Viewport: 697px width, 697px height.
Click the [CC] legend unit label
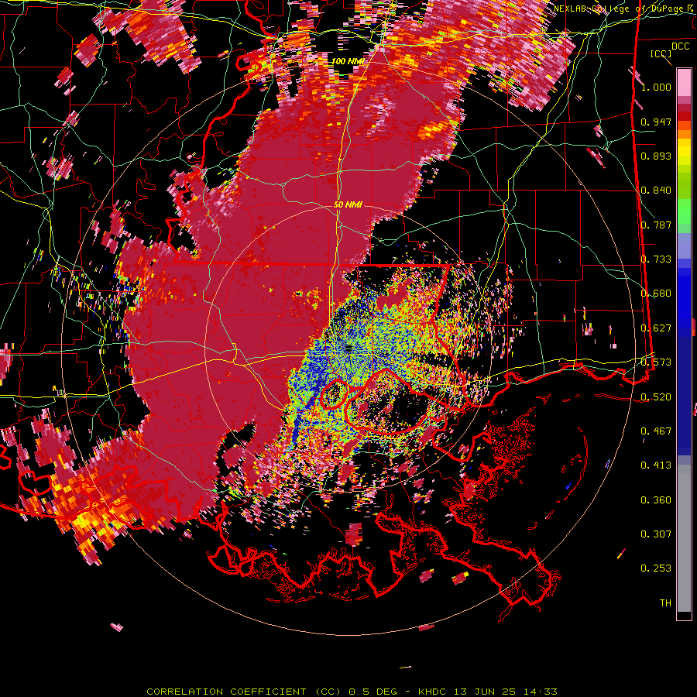point(661,53)
